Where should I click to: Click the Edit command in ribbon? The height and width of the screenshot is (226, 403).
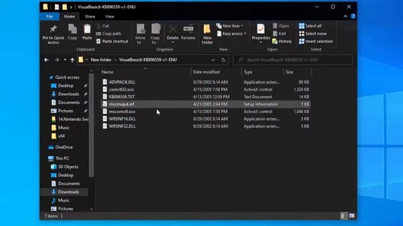pyautogui.click(x=280, y=33)
